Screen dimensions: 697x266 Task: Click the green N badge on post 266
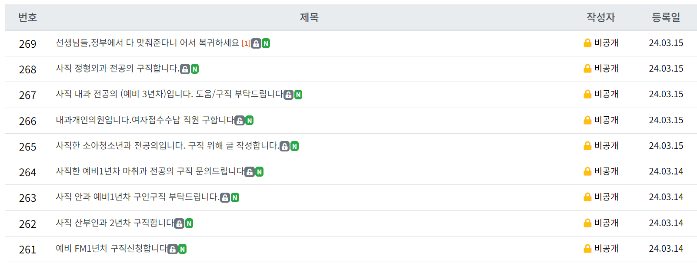[249, 121]
